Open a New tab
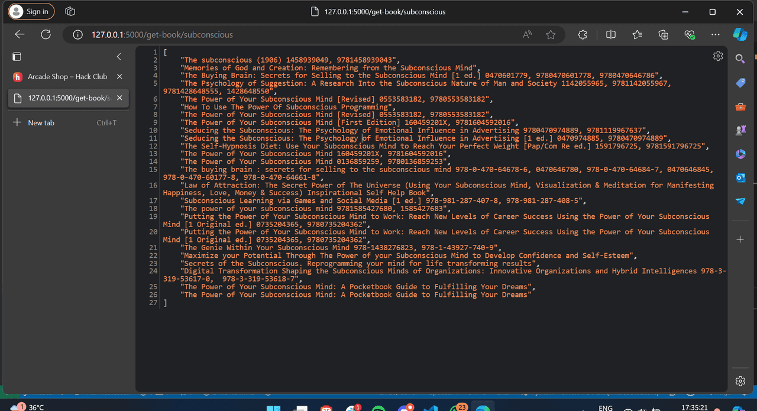The width and height of the screenshot is (757, 411). [41, 122]
